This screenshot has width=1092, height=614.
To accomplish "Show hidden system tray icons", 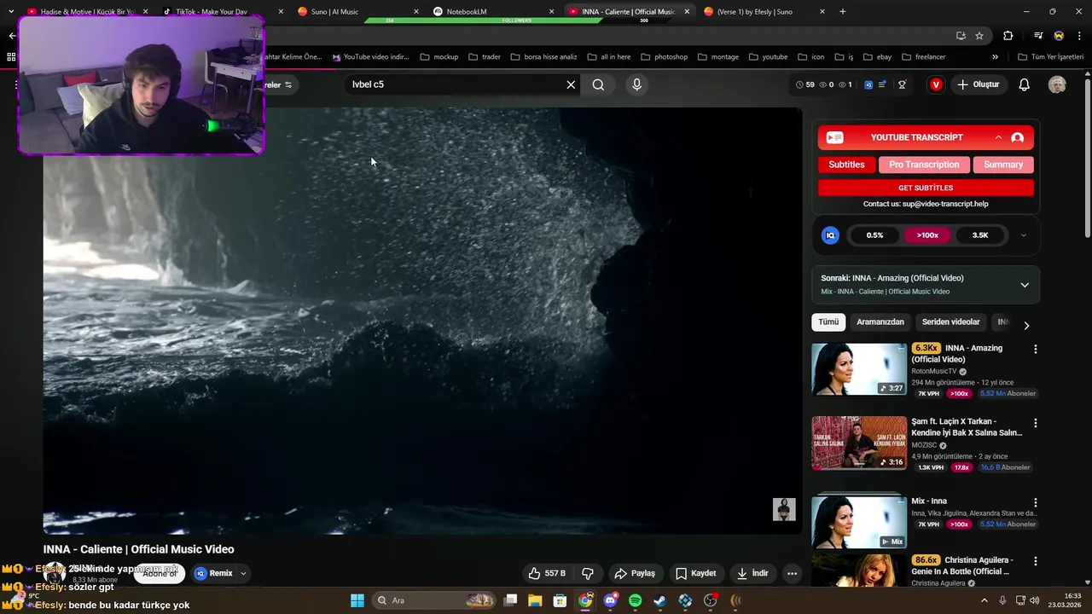I will (986, 600).
